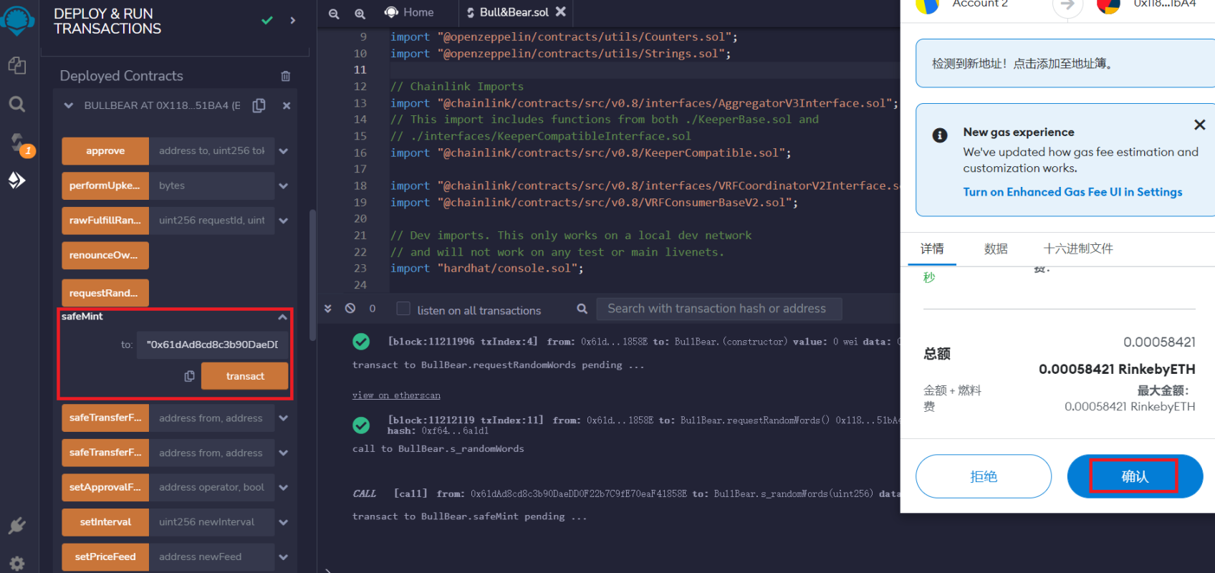Expand the setInterval function parameters
The width and height of the screenshot is (1215, 573).
284,522
